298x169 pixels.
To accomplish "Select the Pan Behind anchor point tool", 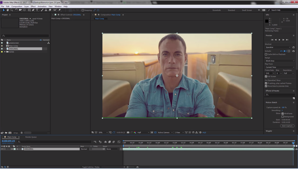I will [24, 10].
